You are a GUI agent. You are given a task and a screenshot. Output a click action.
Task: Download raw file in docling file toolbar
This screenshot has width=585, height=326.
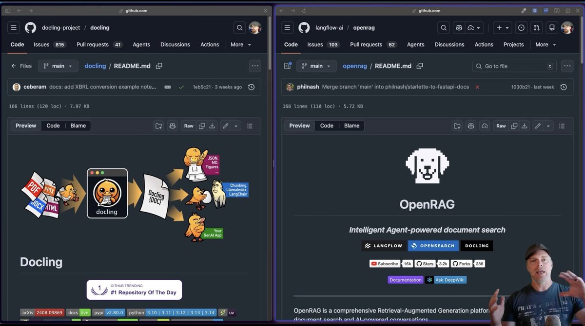212,126
